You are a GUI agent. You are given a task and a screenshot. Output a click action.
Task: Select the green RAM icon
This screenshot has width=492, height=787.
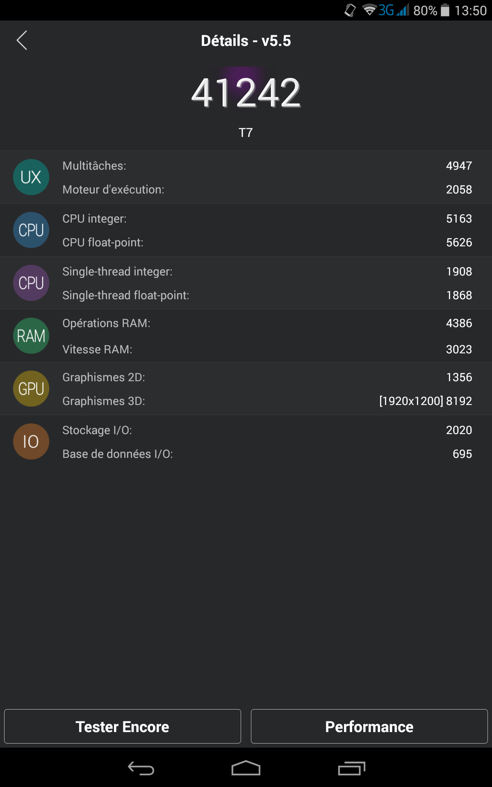point(31,336)
